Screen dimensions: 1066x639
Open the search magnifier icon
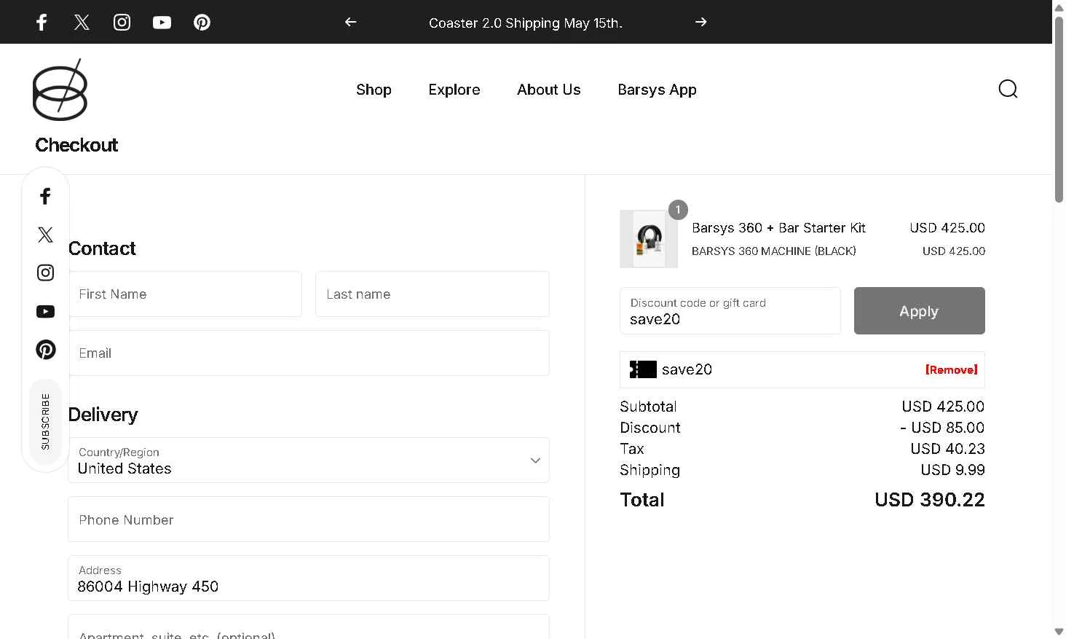(x=1008, y=89)
